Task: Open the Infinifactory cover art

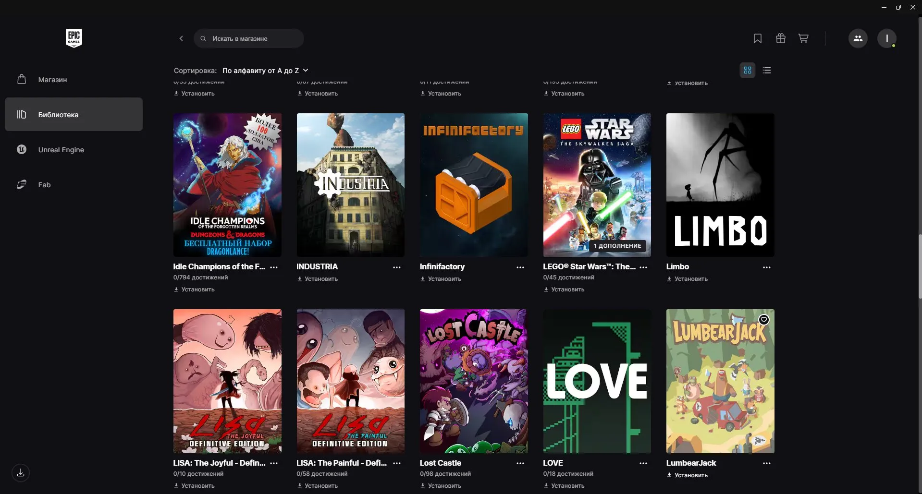Action: pyautogui.click(x=474, y=185)
